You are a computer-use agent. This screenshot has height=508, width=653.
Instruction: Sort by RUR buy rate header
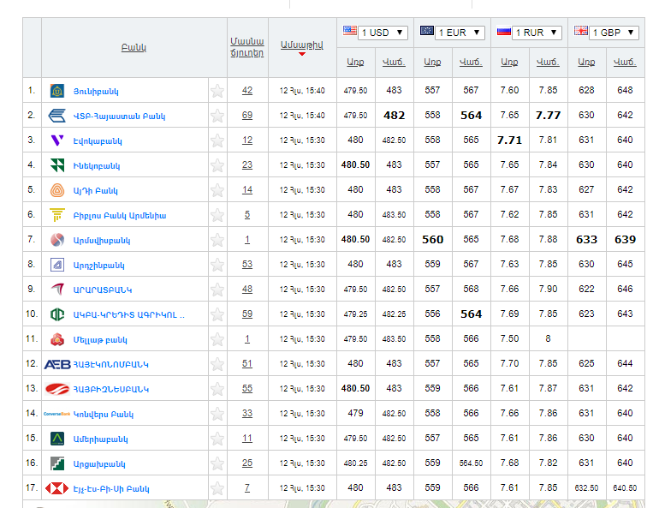click(509, 62)
